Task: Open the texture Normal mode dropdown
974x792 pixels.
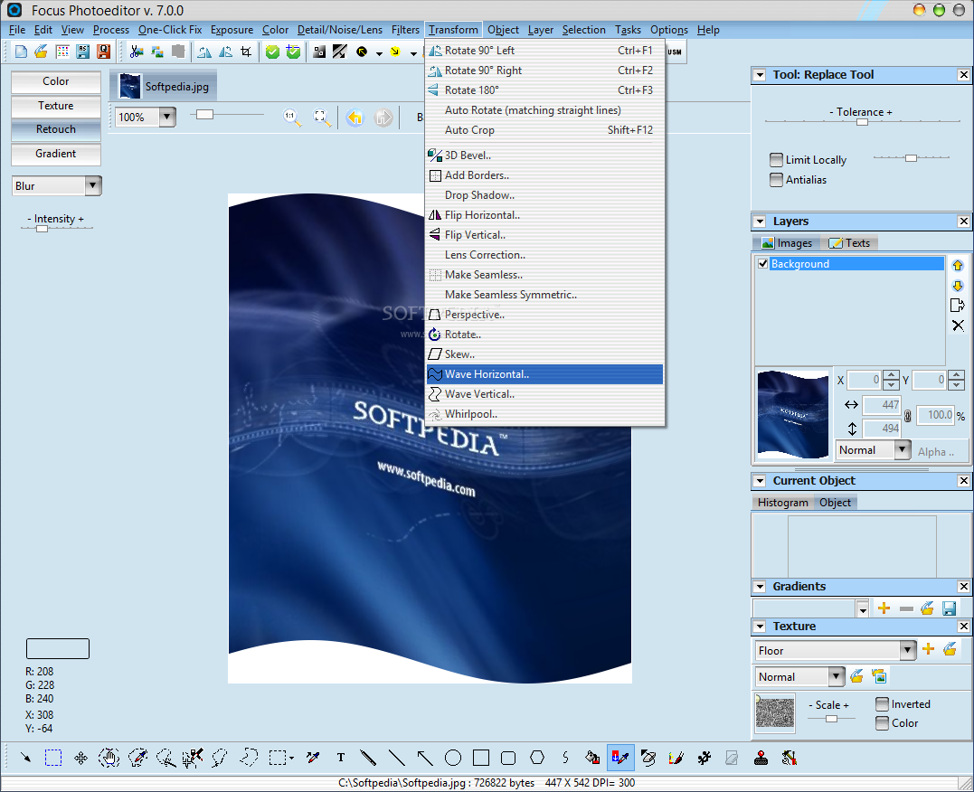Action: pyautogui.click(x=837, y=676)
